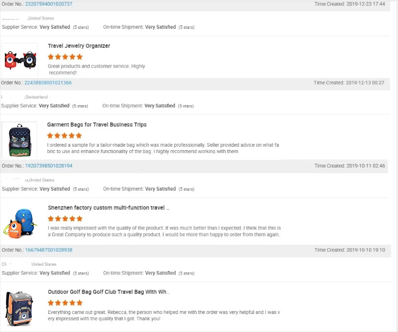Click the star rating for Garment Bags review

[x=64, y=136]
